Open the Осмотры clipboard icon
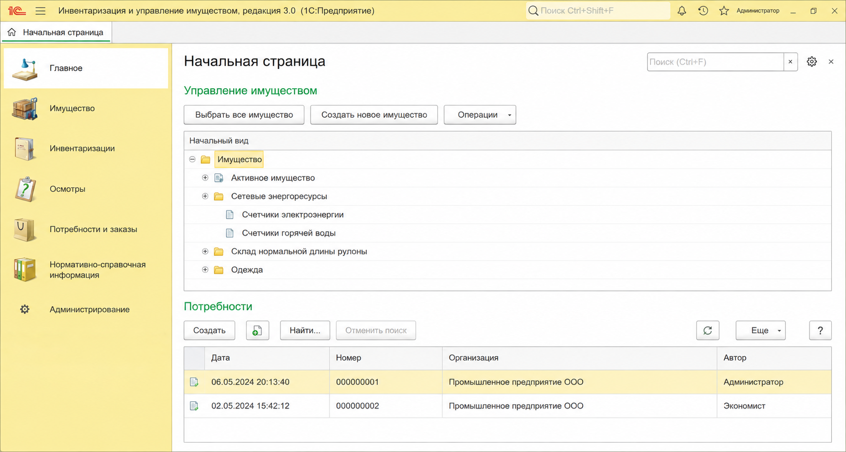The width and height of the screenshot is (846, 452). (x=25, y=189)
